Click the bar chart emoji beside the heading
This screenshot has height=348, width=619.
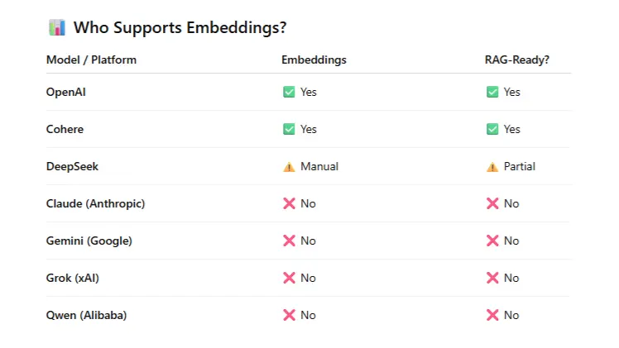[x=56, y=27]
